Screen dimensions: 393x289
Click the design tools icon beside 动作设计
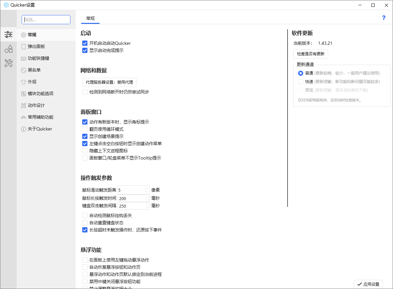[x=24, y=106]
